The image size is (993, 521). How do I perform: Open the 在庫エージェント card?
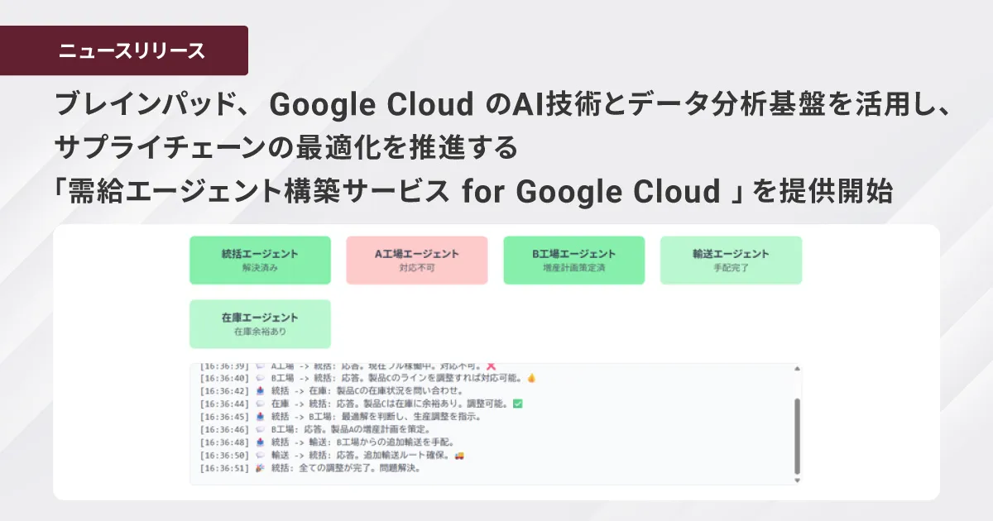(x=260, y=323)
